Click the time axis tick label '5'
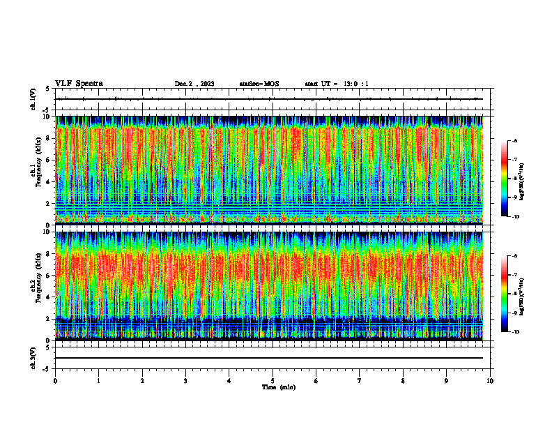 273,381
